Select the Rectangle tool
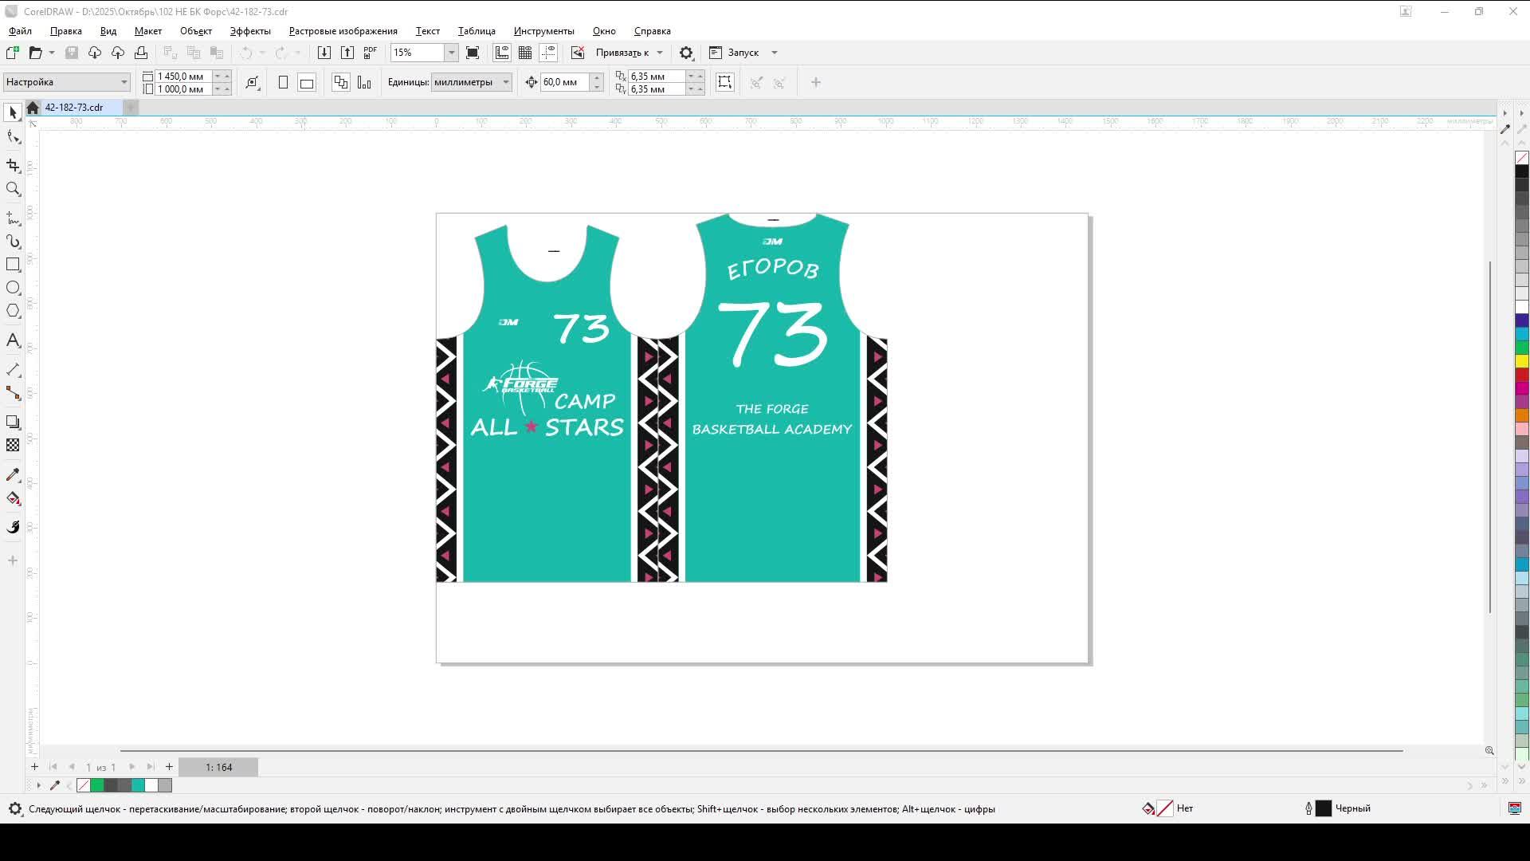1530x861 pixels. click(13, 264)
